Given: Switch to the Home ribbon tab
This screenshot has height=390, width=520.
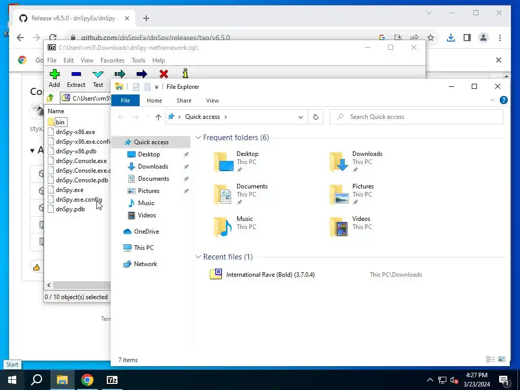Looking at the screenshot, I should [154, 101].
